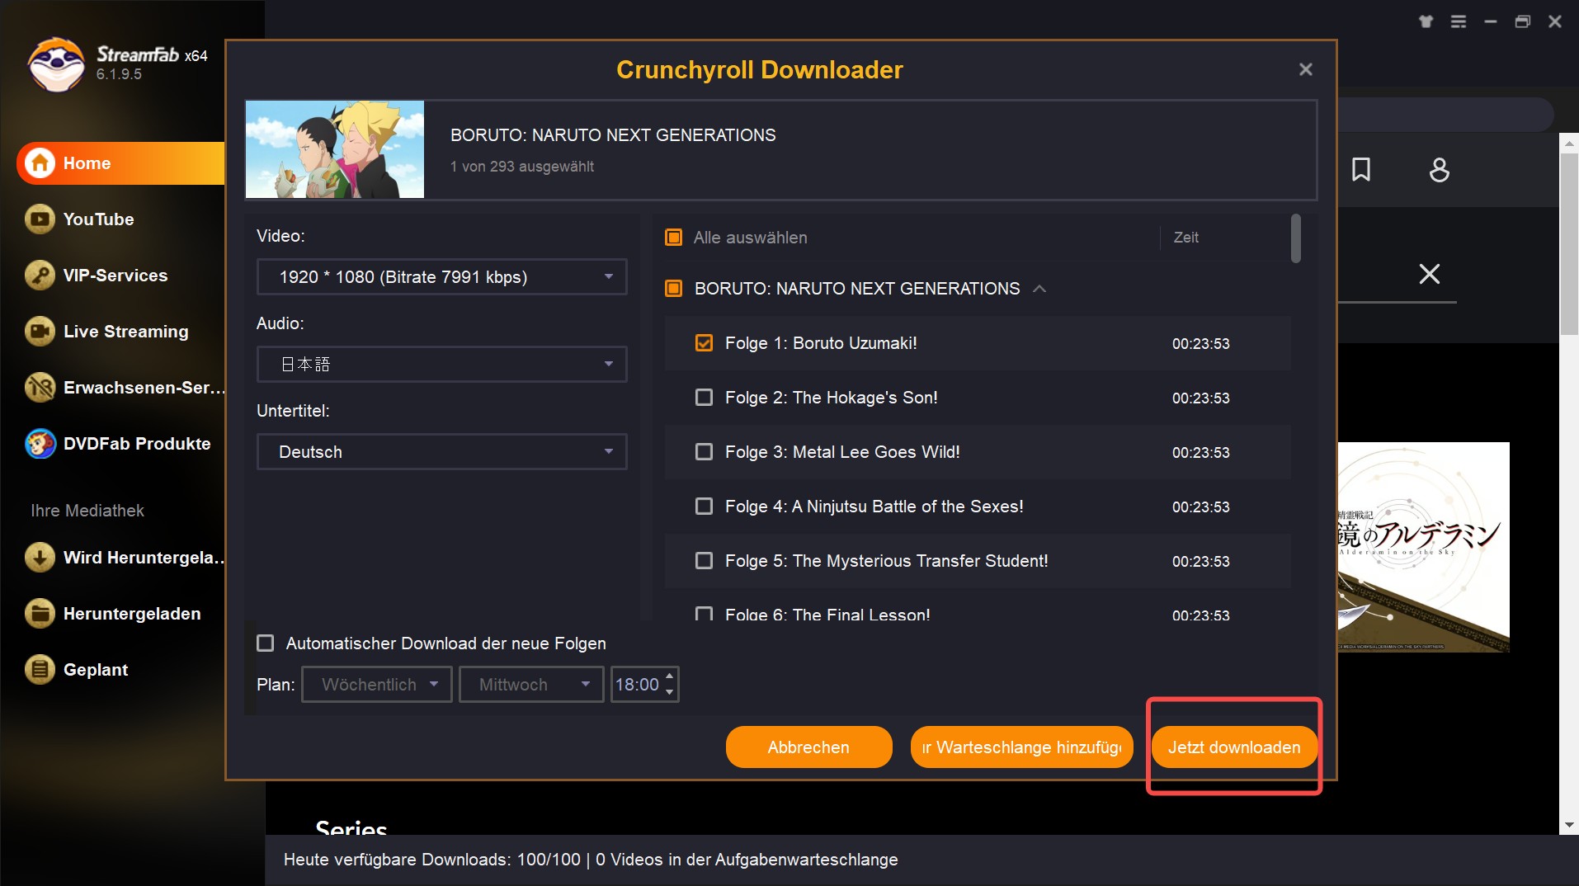Screen dimensions: 1579x886
Task: Click the Alderamin anime poster behind dialog
Action: click(1423, 547)
